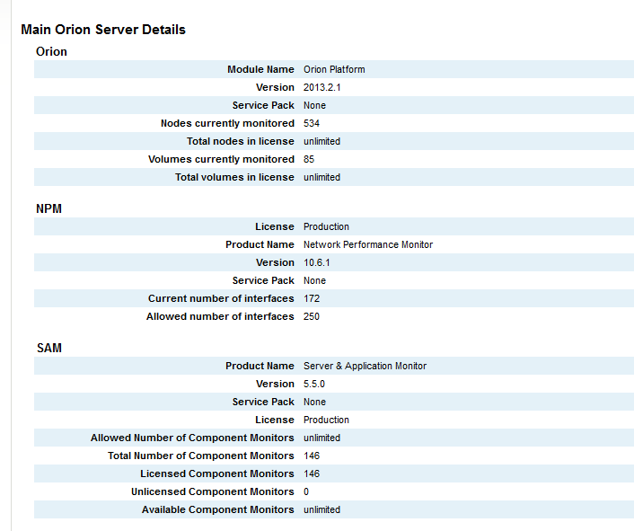
Task: Click the Current number of interfaces label
Action: click(221, 298)
